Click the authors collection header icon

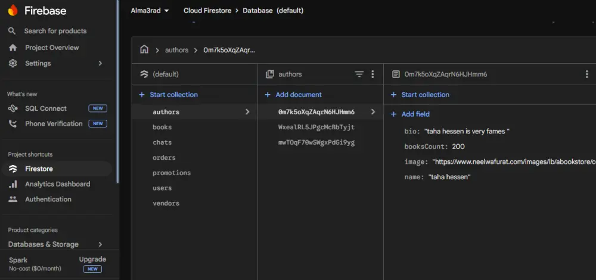270,74
